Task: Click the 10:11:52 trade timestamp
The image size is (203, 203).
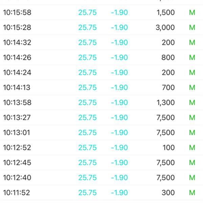Action: click(x=17, y=193)
